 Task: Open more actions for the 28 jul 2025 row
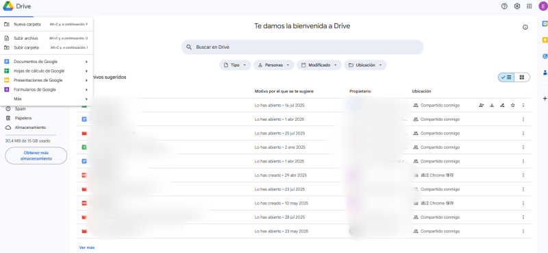(523, 217)
